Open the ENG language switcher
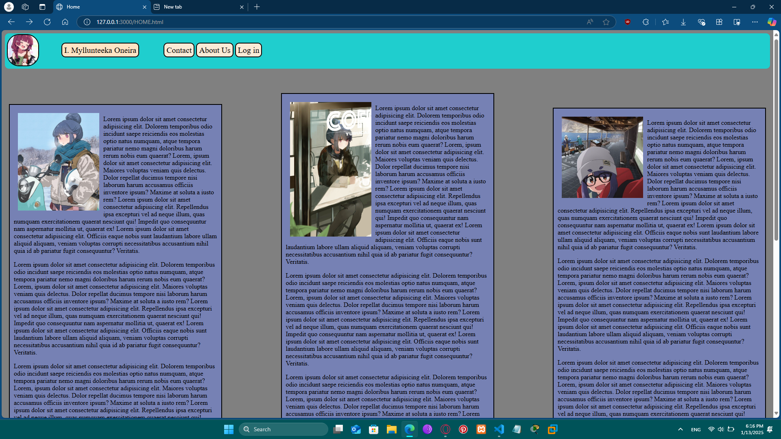 pyautogui.click(x=696, y=430)
